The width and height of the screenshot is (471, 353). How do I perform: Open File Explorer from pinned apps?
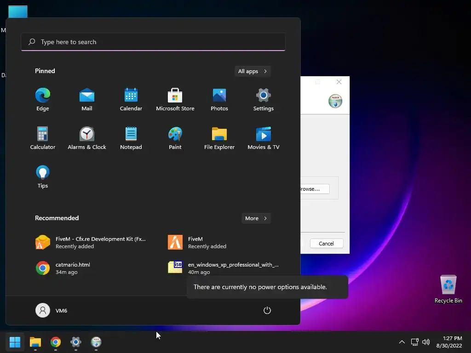pyautogui.click(x=219, y=138)
